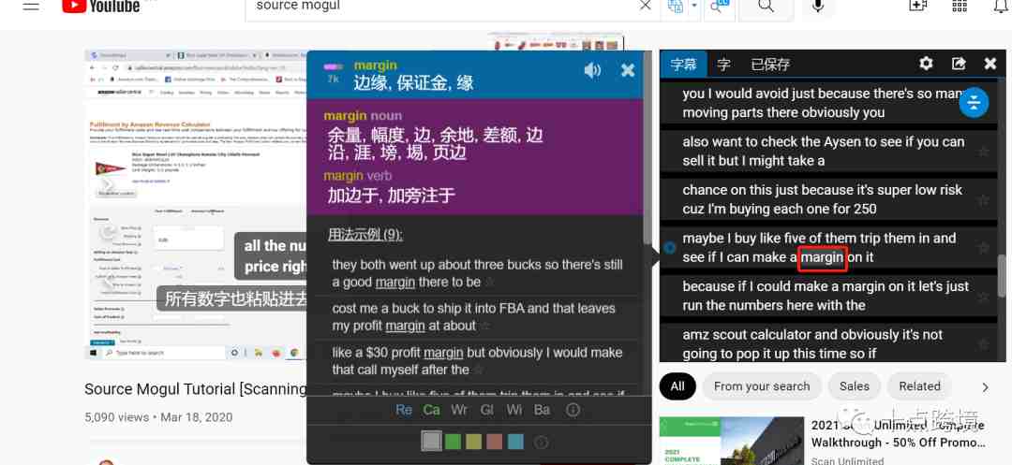Screen dimensions: 1012x465
Task: Click the Chinese subtitle '所有数字也粘贴进去' on video
Action: [233, 299]
